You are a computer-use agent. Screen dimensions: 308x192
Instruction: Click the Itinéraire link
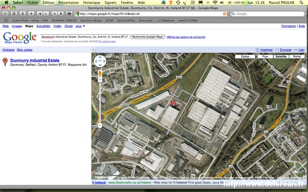click(8, 50)
